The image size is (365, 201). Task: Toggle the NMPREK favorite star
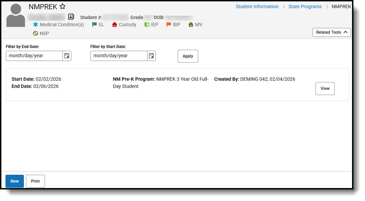62,6
